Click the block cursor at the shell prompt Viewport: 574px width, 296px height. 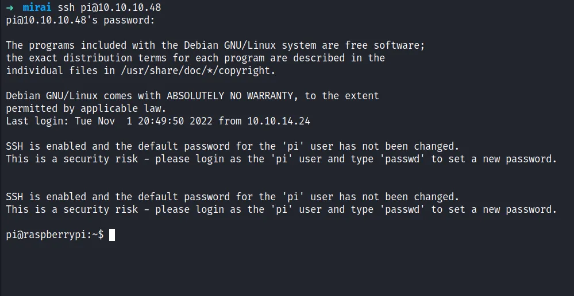(112, 235)
